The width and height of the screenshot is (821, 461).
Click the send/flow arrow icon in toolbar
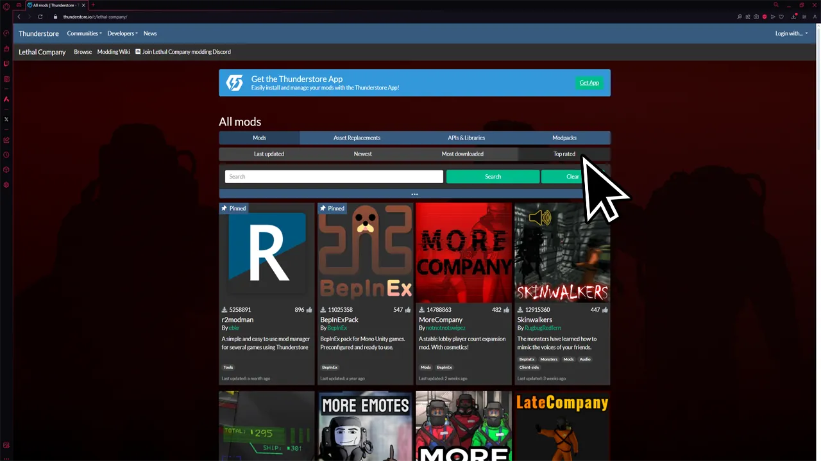coord(773,17)
